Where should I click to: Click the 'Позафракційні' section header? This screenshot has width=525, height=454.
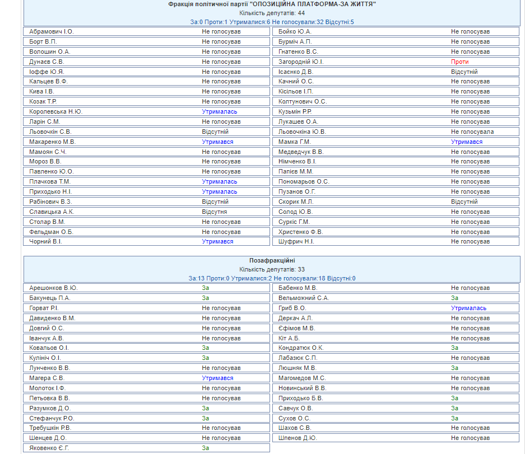(x=272, y=261)
